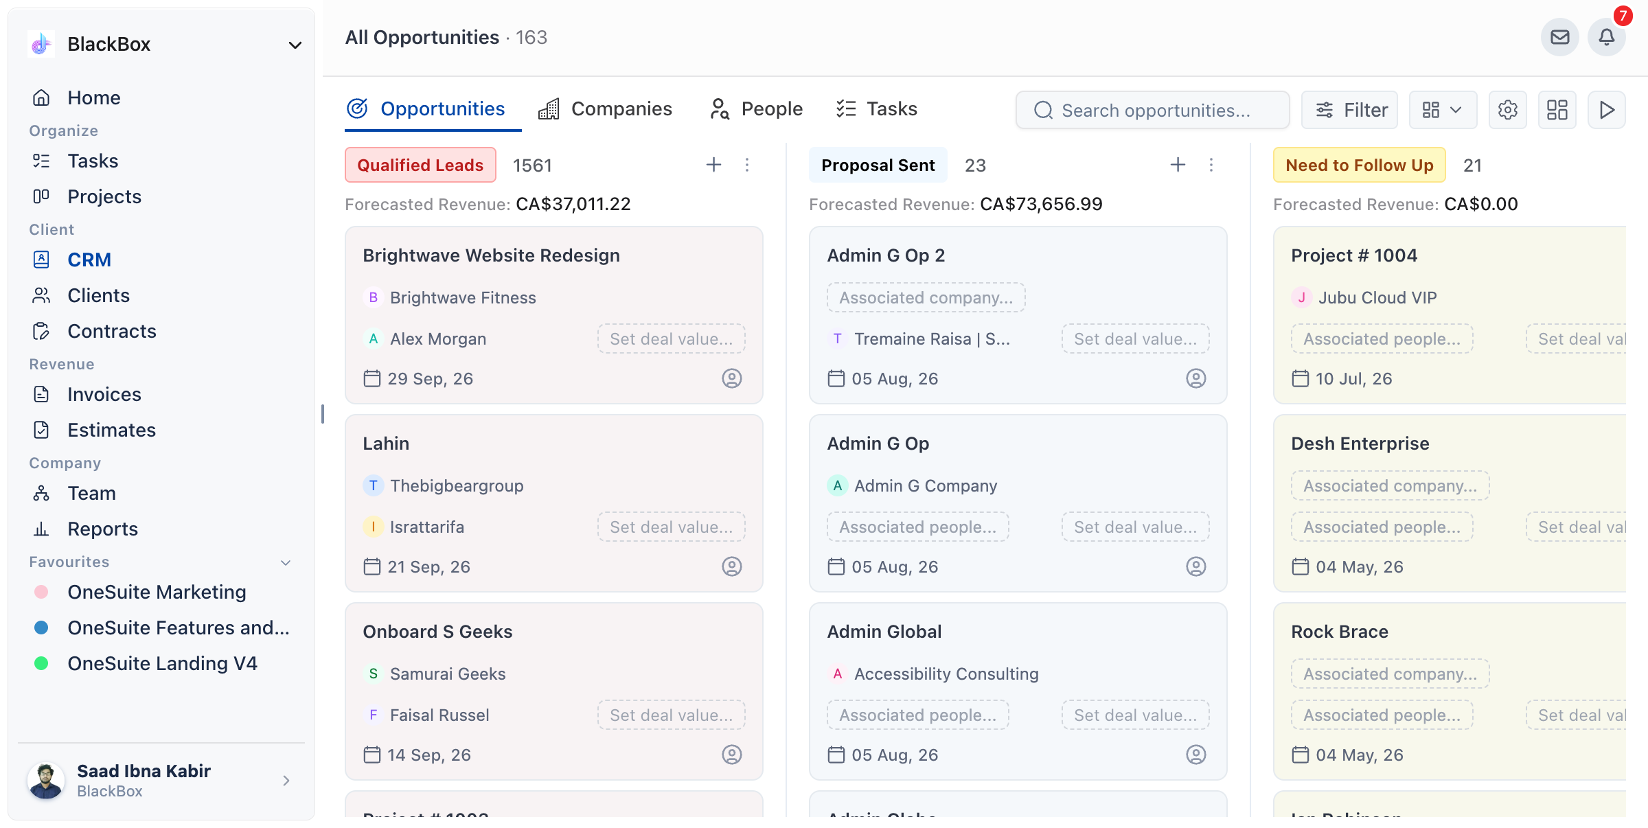Assign owner on Admin Global card
Screen dimensions: 1648x828
pos(1195,755)
